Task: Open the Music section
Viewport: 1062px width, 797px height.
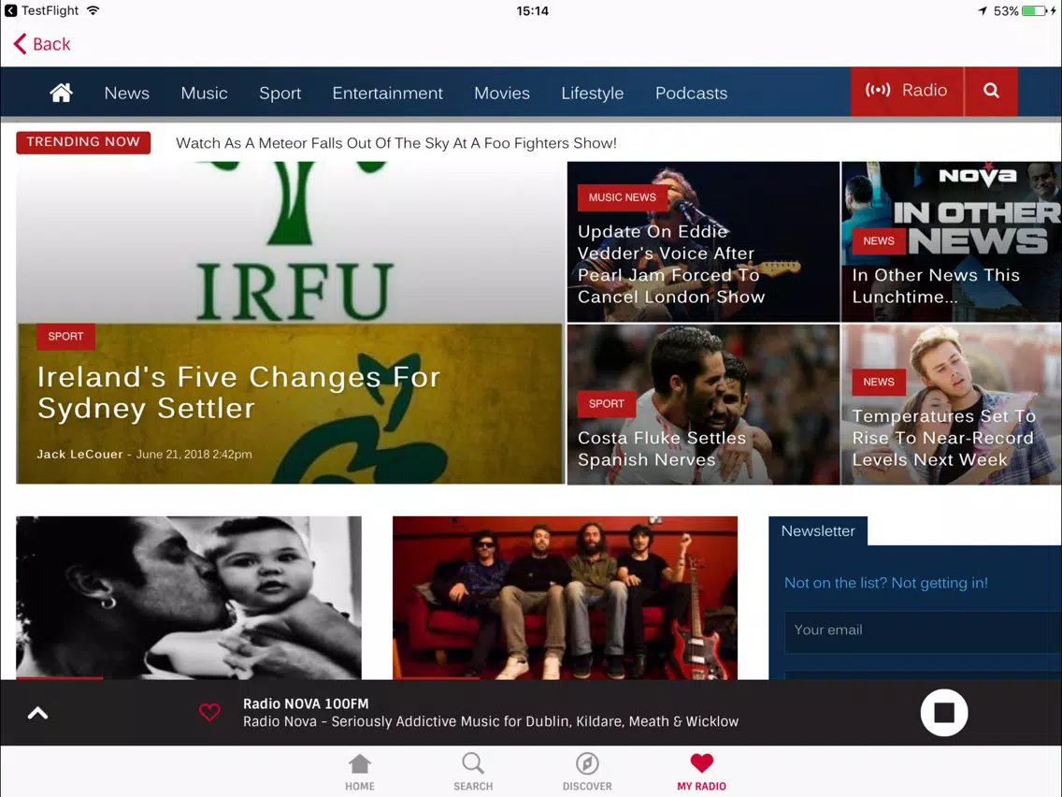Action: point(204,93)
